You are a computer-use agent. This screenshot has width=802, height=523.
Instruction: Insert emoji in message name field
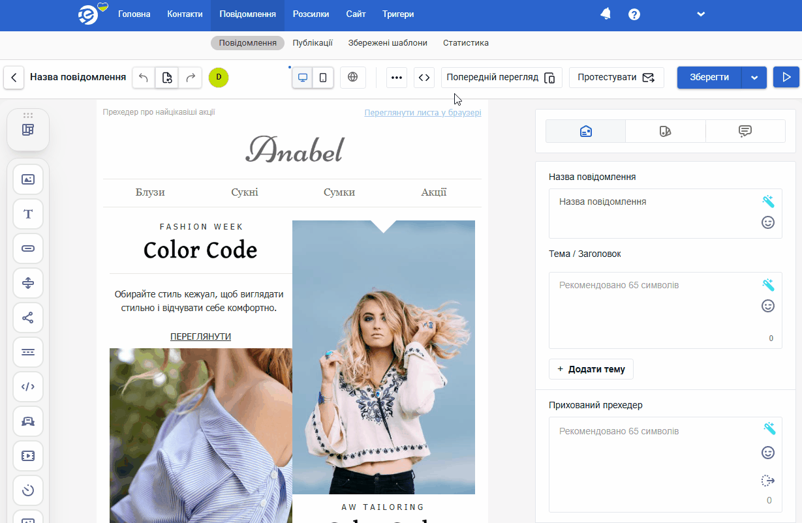tap(768, 222)
